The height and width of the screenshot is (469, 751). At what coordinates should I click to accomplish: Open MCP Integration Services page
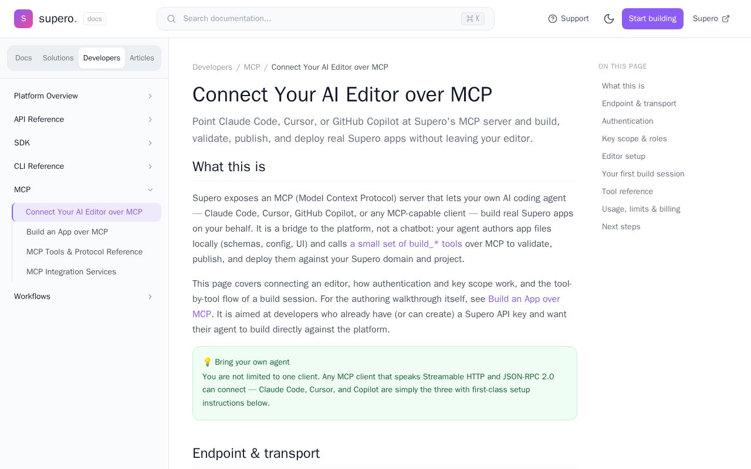coord(87,272)
